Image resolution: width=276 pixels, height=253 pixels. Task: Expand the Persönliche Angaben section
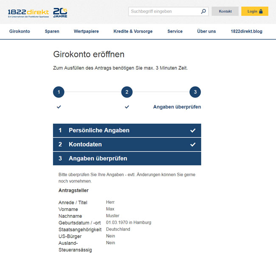127,131
